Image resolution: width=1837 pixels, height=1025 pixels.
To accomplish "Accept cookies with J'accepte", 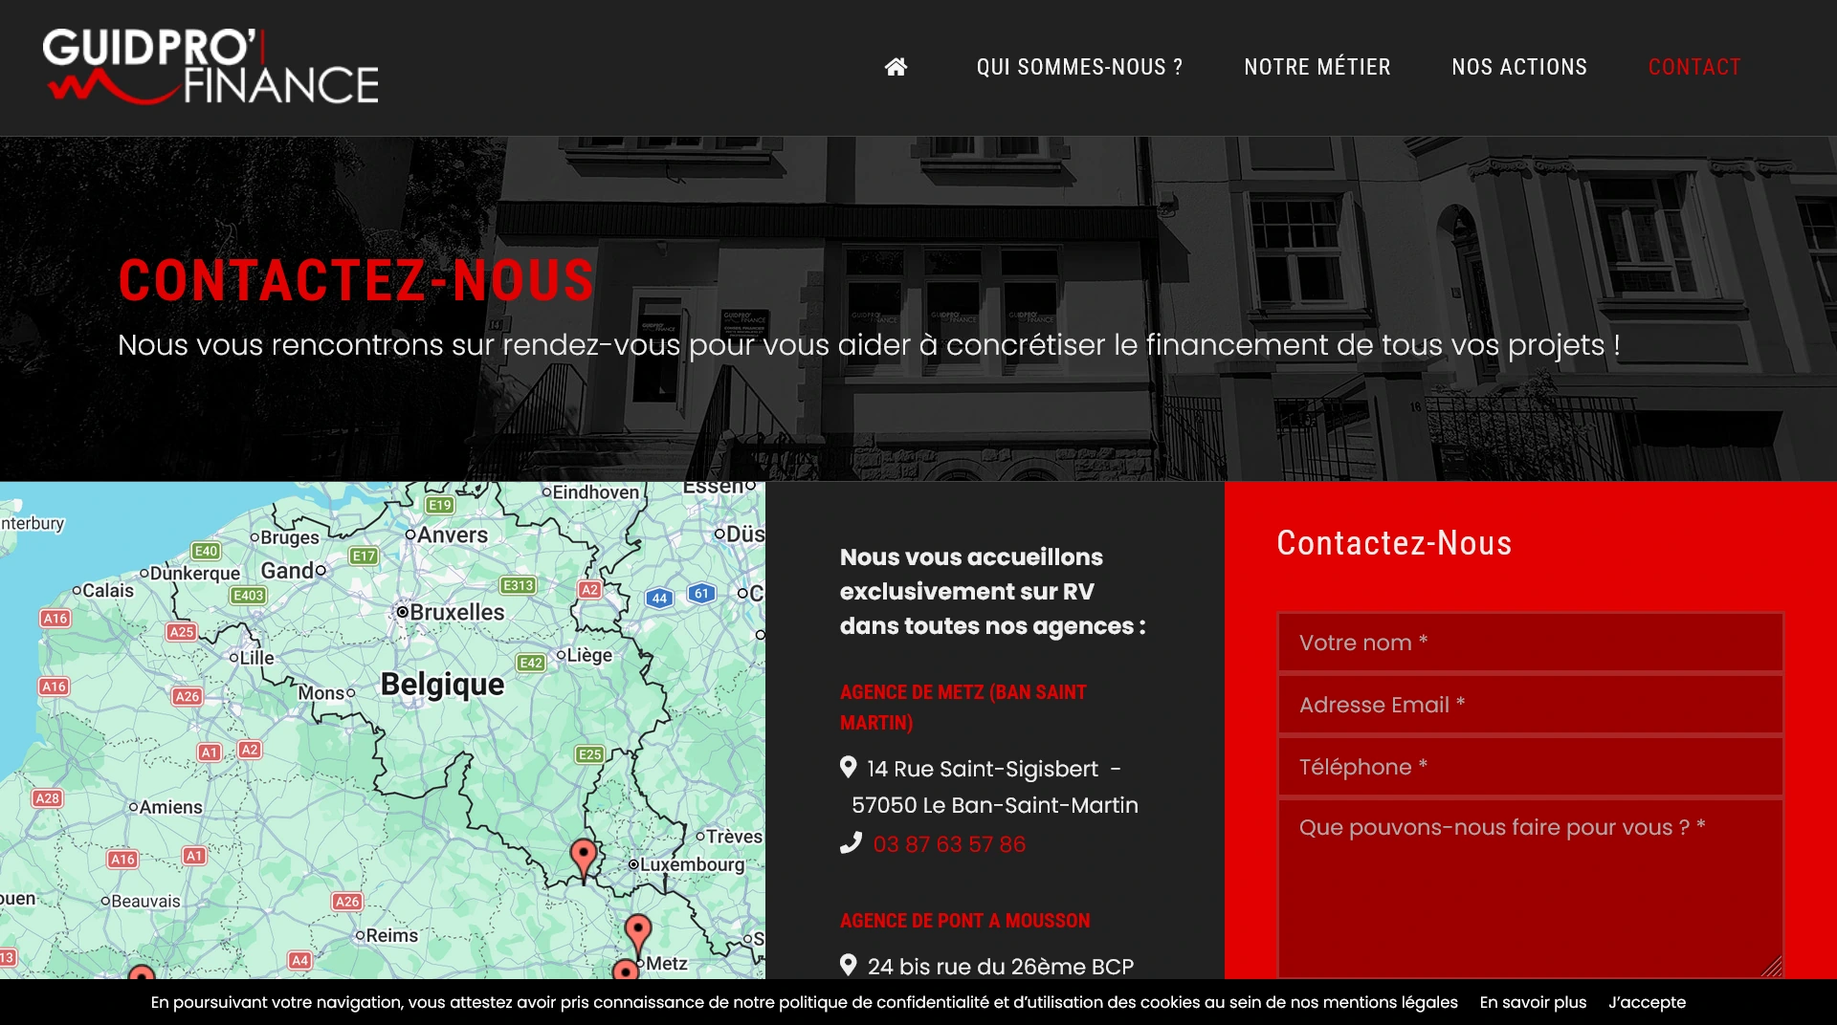I will 1647,1002.
